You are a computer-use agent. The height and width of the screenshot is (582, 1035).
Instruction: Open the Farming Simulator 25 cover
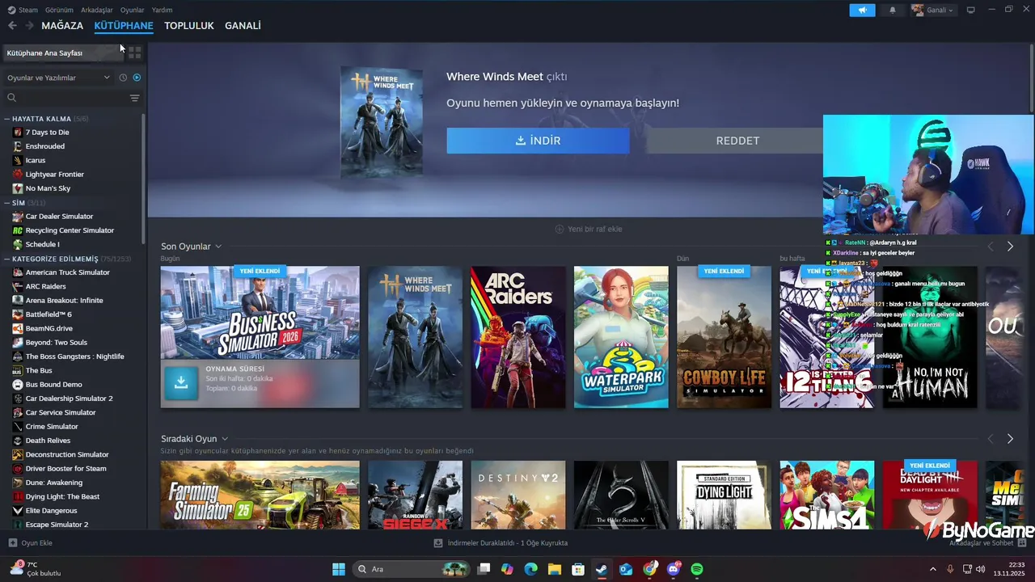260,495
